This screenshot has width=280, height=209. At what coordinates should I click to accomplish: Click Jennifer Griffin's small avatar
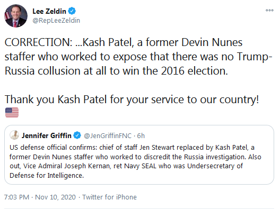[x=14, y=135]
